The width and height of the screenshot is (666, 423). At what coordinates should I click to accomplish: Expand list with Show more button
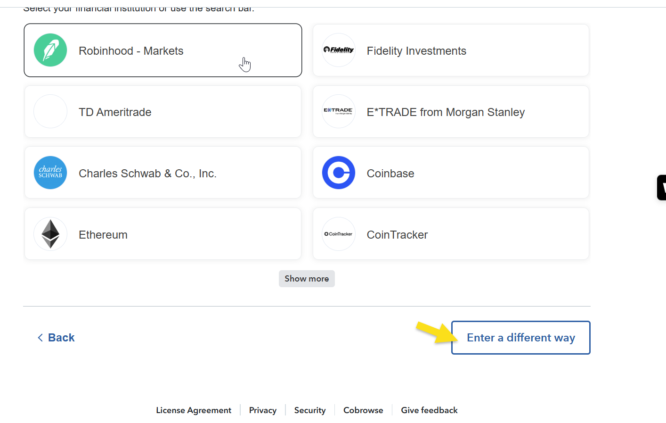[307, 279]
